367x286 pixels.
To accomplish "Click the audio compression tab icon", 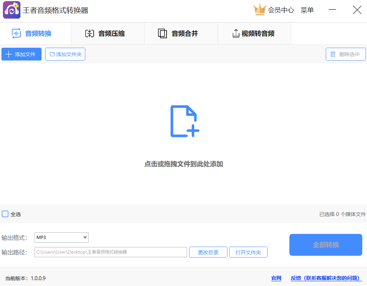I will [89, 34].
